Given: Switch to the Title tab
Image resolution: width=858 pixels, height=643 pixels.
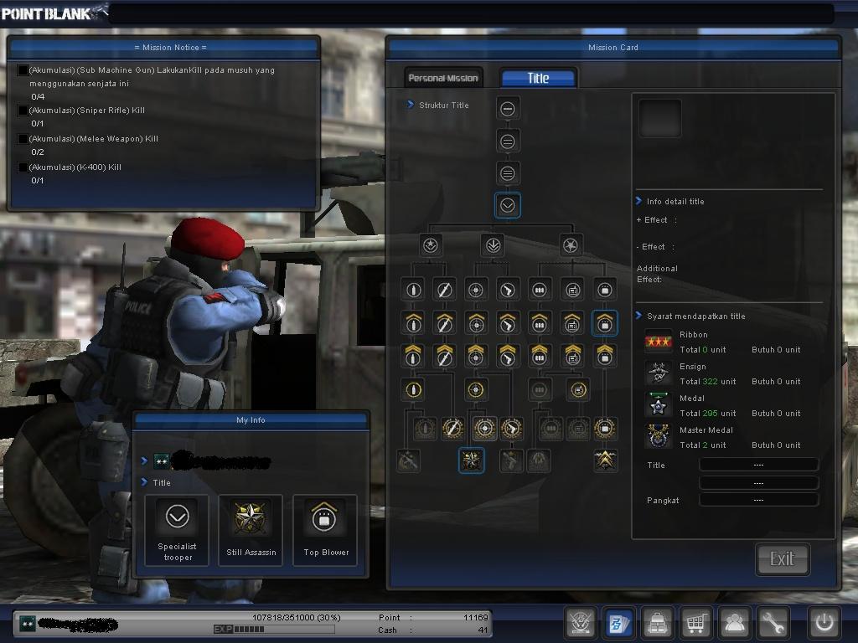Looking at the screenshot, I should (x=538, y=78).
